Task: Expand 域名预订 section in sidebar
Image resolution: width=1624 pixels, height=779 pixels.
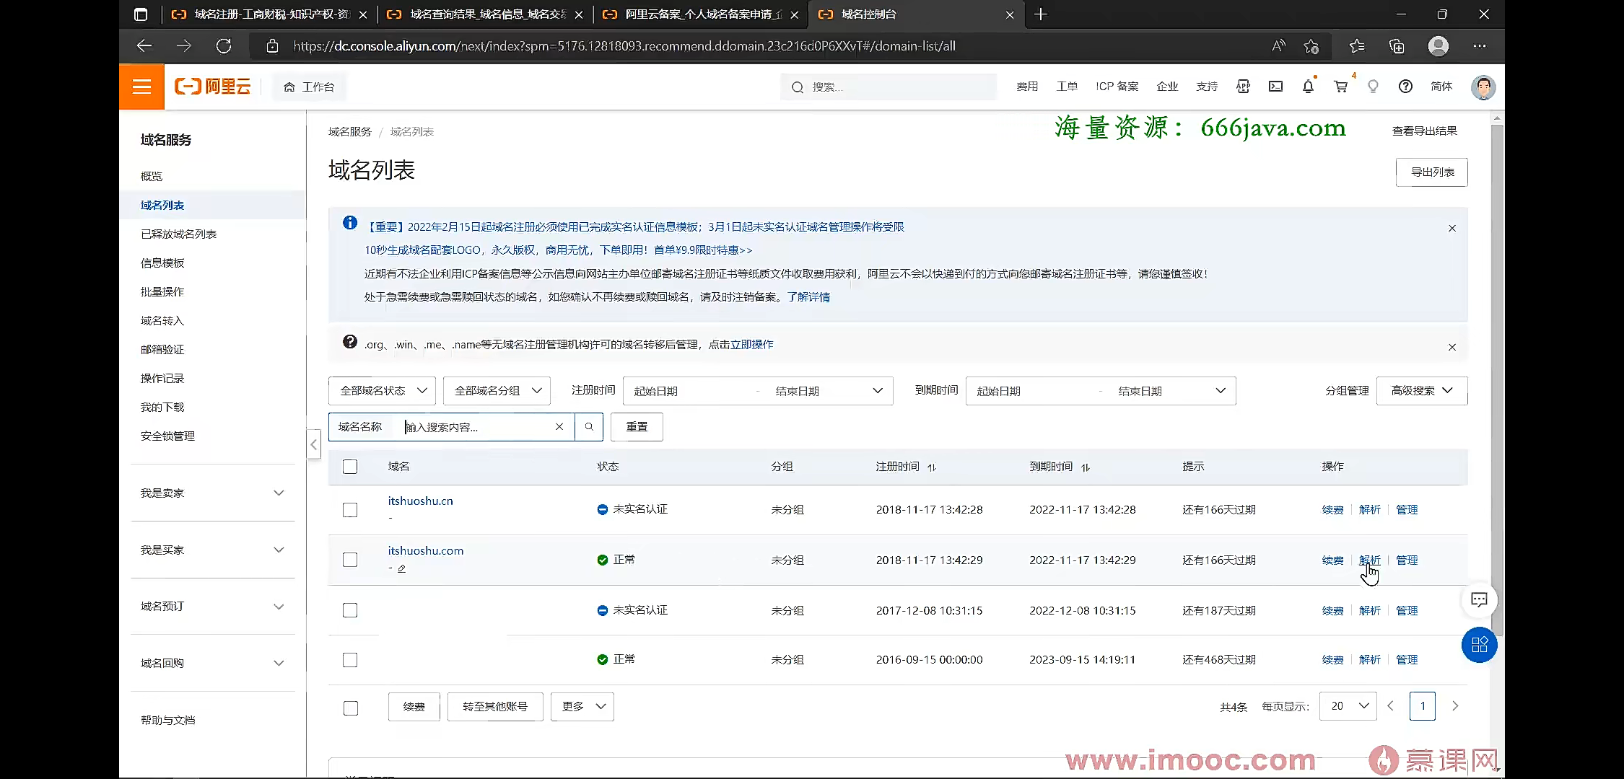Action: click(213, 607)
